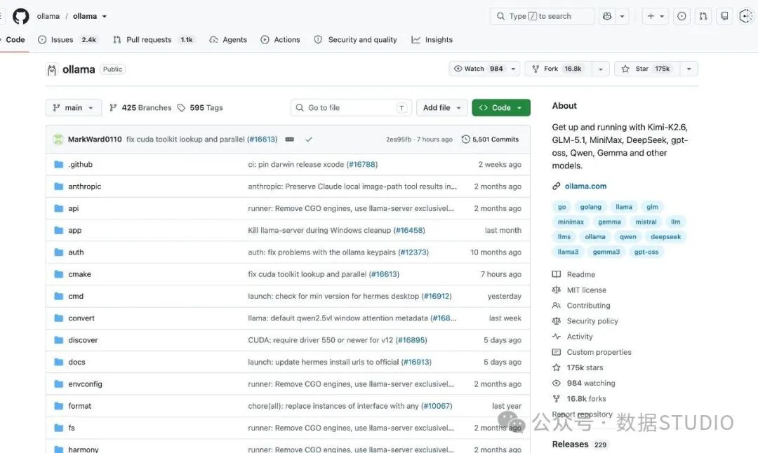Star the ollama repository
758x453 pixels.
(x=647, y=69)
